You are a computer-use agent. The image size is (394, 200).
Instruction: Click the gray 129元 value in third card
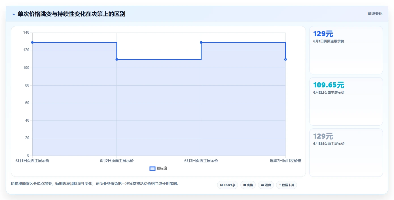click(323, 136)
